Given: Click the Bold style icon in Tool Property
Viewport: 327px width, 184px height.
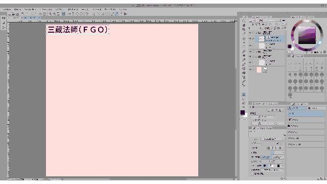Looking at the screenshot, I should (x=269, y=148).
